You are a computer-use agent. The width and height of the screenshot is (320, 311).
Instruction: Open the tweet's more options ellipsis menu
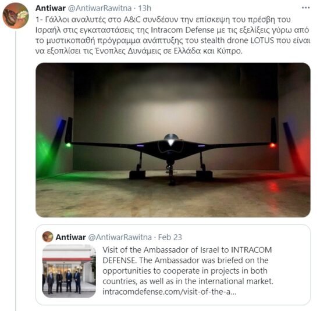pos(305,8)
